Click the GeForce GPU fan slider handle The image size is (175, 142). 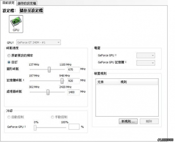(x=35, y=128)
